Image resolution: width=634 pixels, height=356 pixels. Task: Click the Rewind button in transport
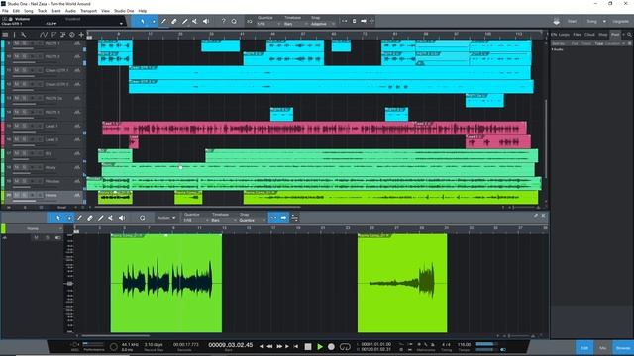[269, 347]
